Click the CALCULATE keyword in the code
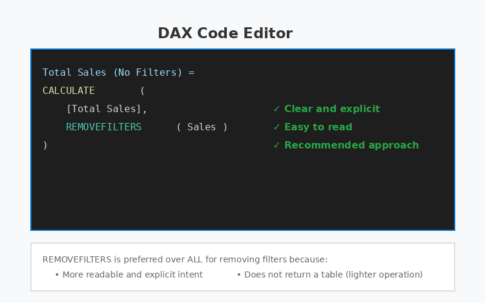Image resolution: width=485 pixels, height=303 pixels. (x=69, y=90)
